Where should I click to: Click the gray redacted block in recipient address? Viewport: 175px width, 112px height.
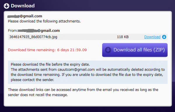tap(13, 17)
